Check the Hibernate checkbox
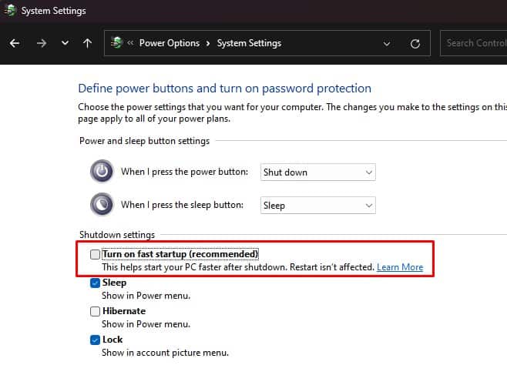 [95, 311]
